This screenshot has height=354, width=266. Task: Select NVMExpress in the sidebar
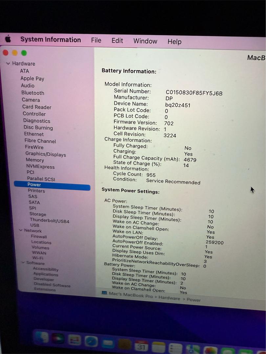[40, 167]
